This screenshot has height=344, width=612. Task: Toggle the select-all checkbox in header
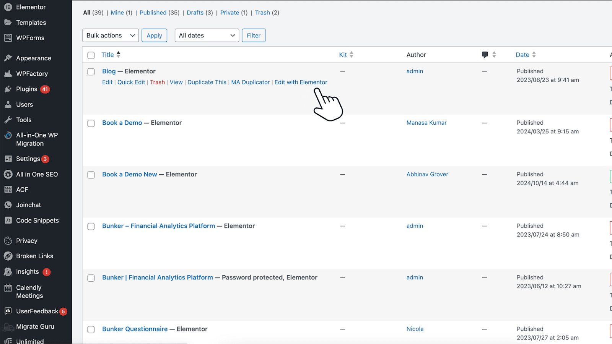click(x=91, y=55)
